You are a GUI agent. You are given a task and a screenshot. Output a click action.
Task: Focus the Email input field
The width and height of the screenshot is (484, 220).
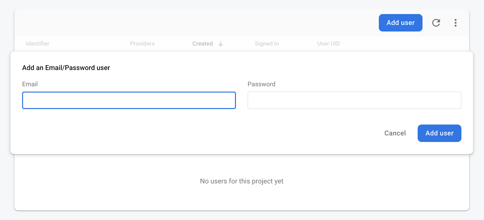[x=129, y=100]
